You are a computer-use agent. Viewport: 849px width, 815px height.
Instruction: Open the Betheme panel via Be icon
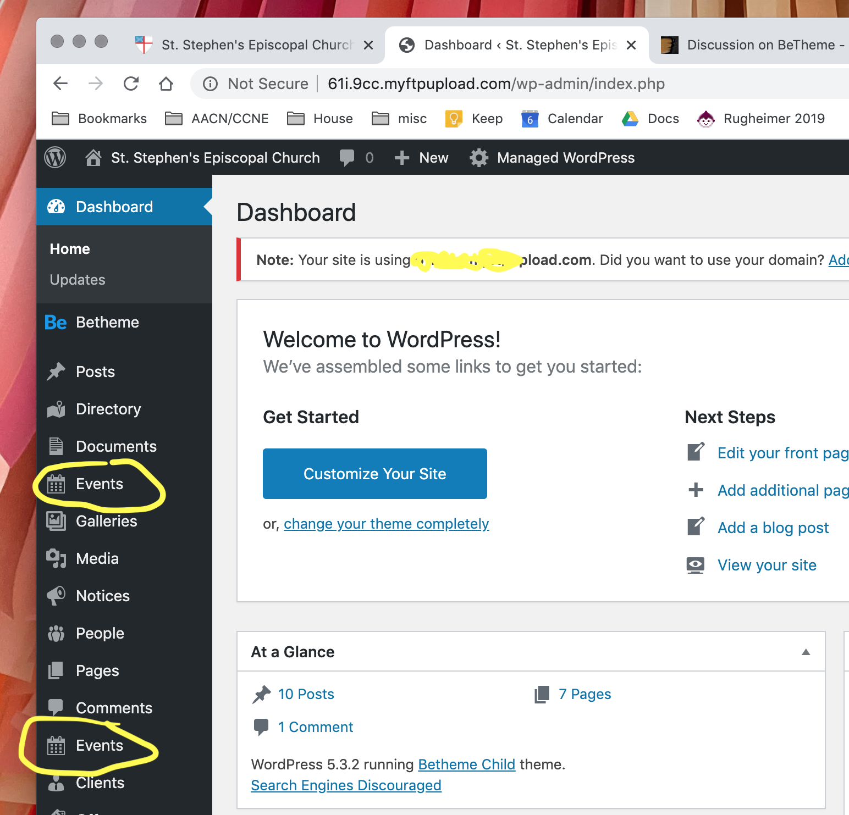point(55,322)
